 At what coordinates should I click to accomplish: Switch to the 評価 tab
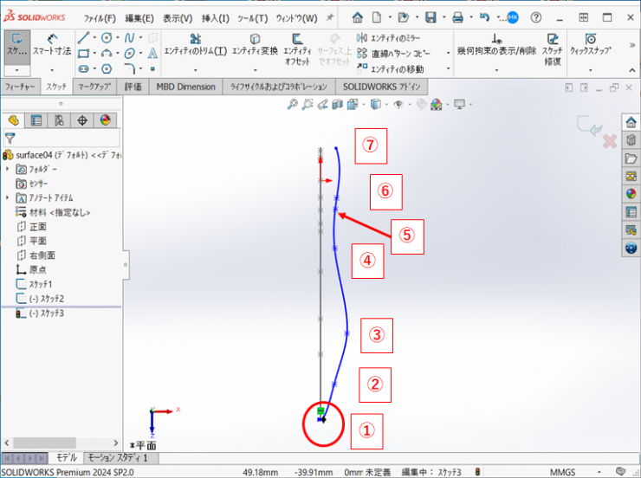point(133,87)
